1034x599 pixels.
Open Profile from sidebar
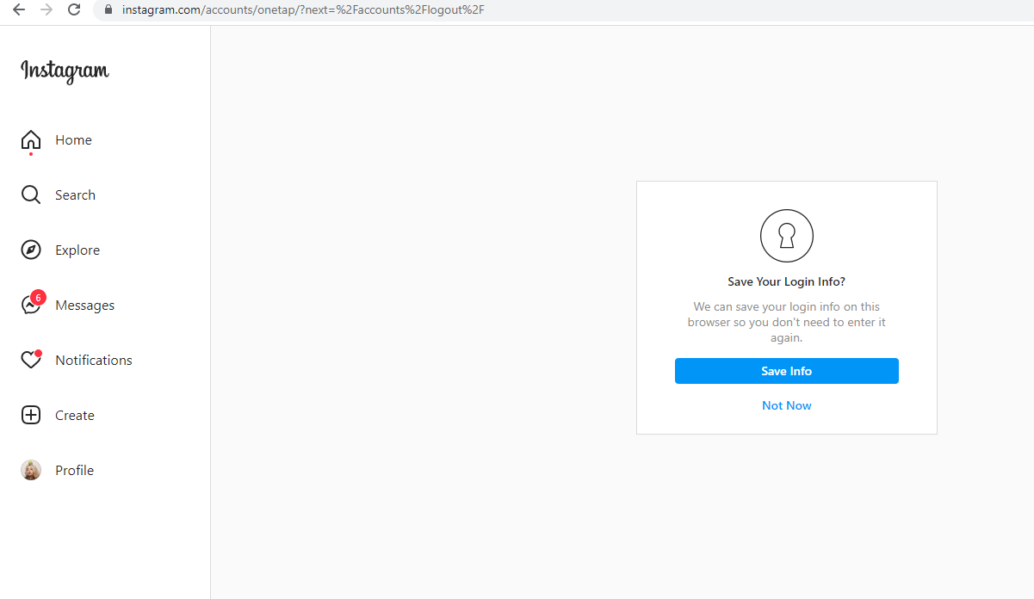[x=75, y=471]
